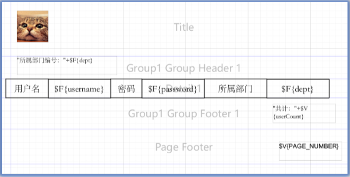Screen dimensions: 350x177
Task: Select the $F{password} text field
Action: tap(173, 89)
